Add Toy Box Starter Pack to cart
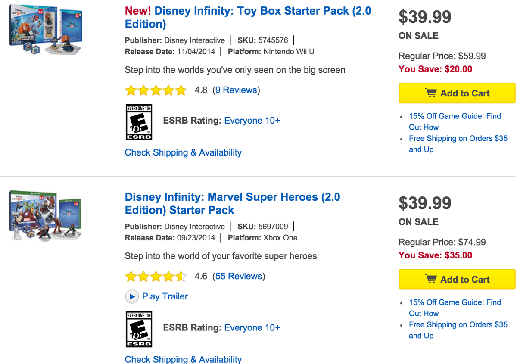 point(457,93)
